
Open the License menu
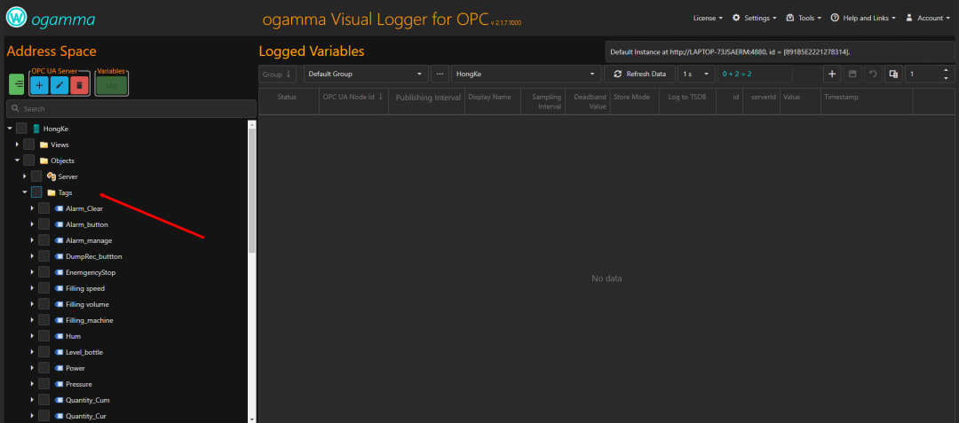pyautogui.click(x=708, y=19)
